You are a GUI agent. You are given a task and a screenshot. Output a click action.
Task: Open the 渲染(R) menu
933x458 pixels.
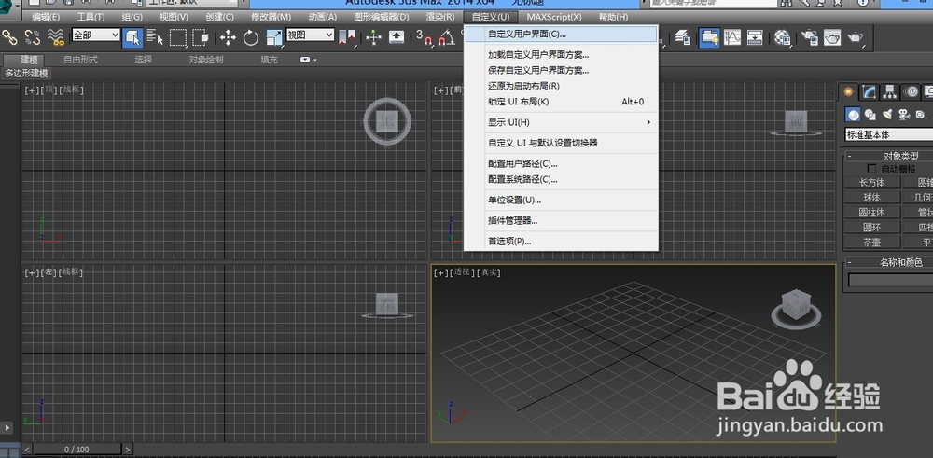pos(440,17)
